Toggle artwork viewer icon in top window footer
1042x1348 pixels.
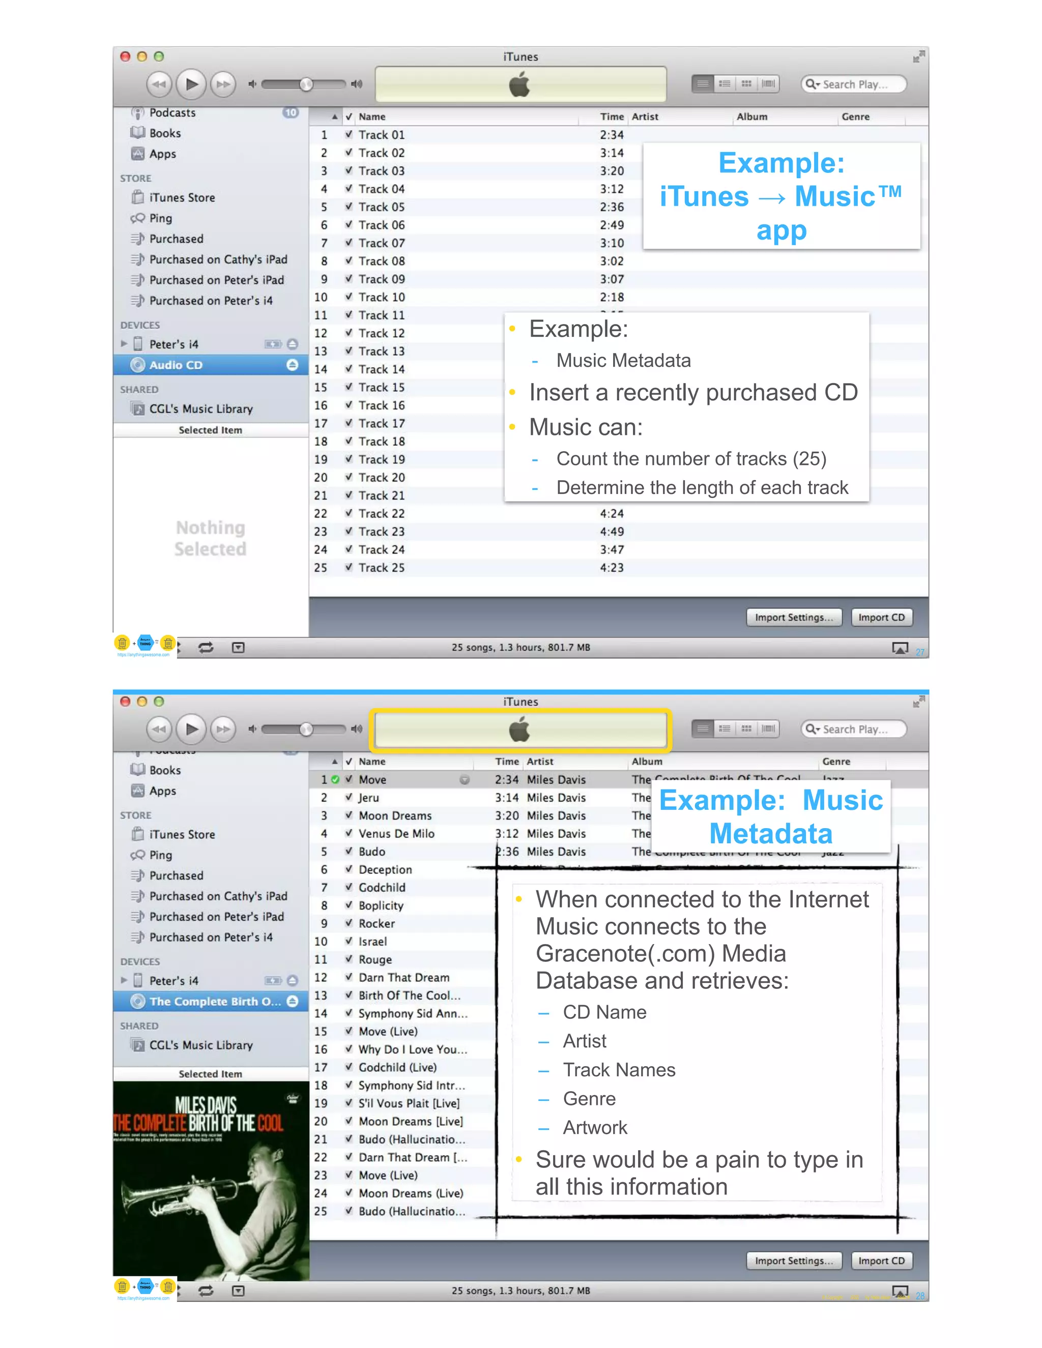coord(238,648)
